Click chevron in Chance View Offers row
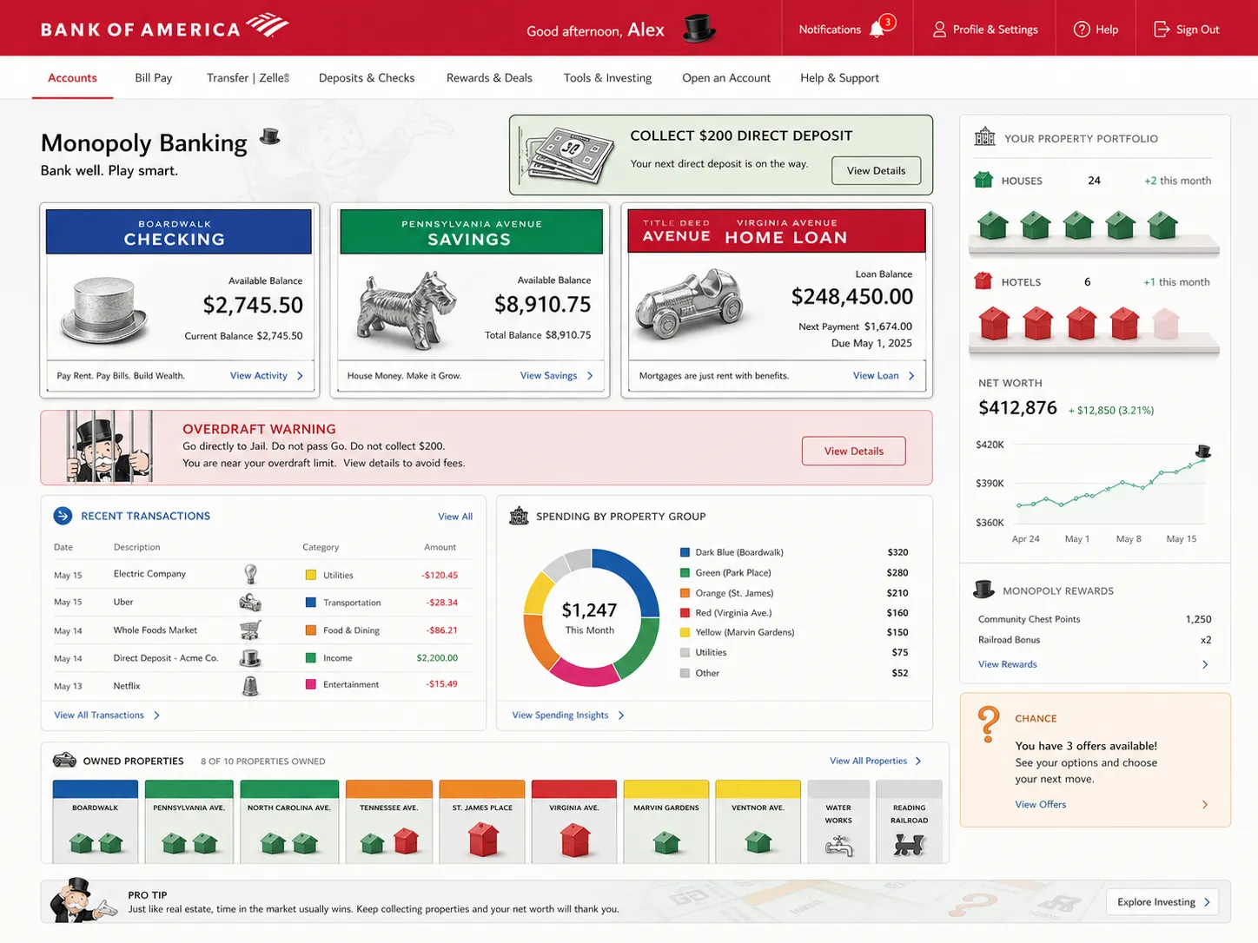This screenshot has height=943, width=1258. [x=1205, y=805]
